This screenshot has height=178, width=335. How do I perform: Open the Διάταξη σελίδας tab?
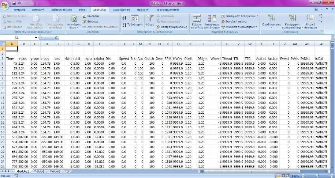pos(62,10)
